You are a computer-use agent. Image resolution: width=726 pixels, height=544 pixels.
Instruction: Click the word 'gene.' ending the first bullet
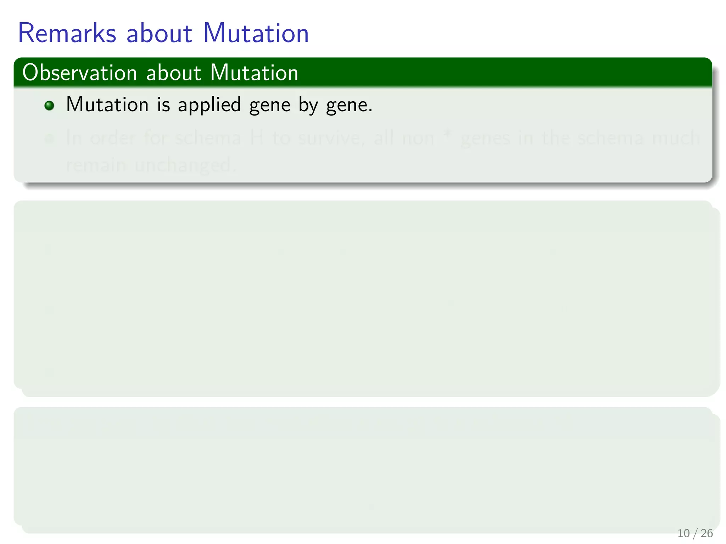[x=349, y=106]
